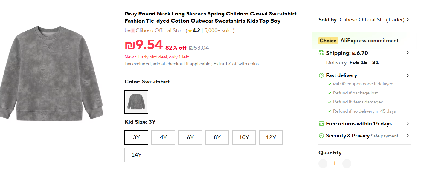Click the shipping truck icon
The height and width of the screenshot is (169, 421).
coord(321,53)
